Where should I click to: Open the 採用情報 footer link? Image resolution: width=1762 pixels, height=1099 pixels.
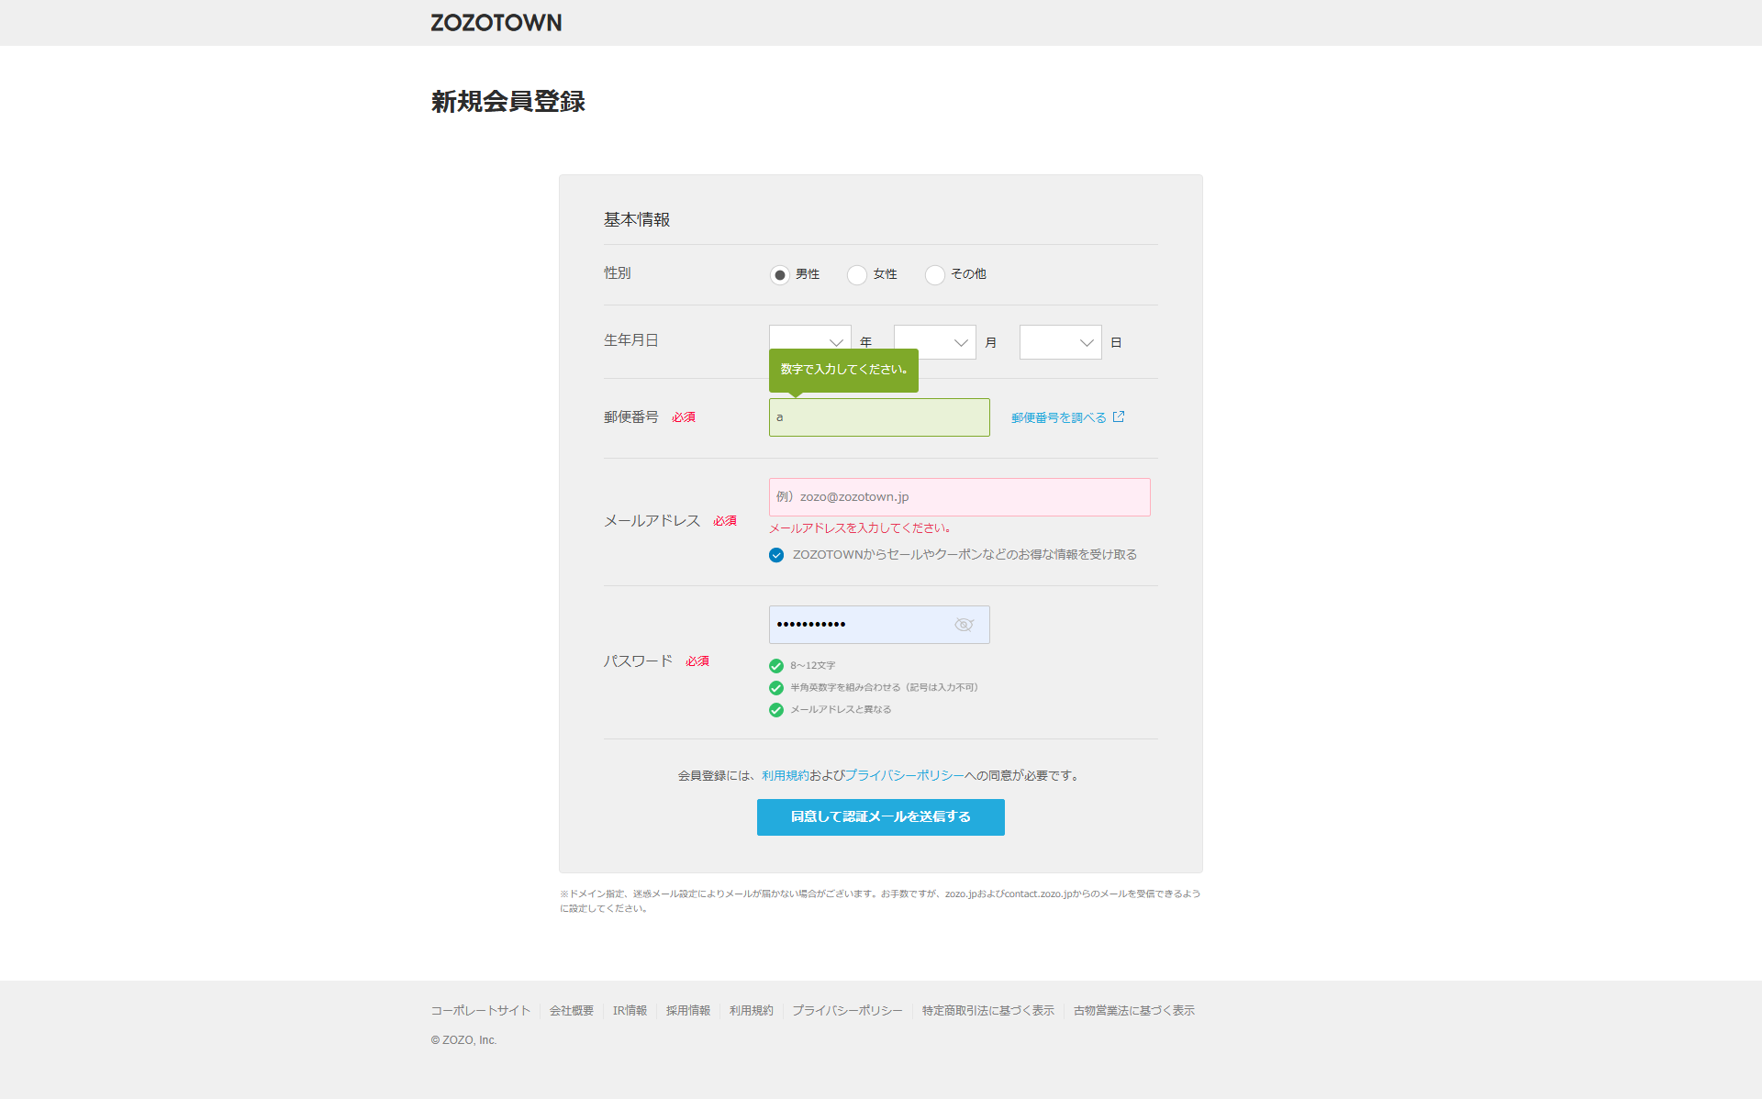tap(688, 1010)
